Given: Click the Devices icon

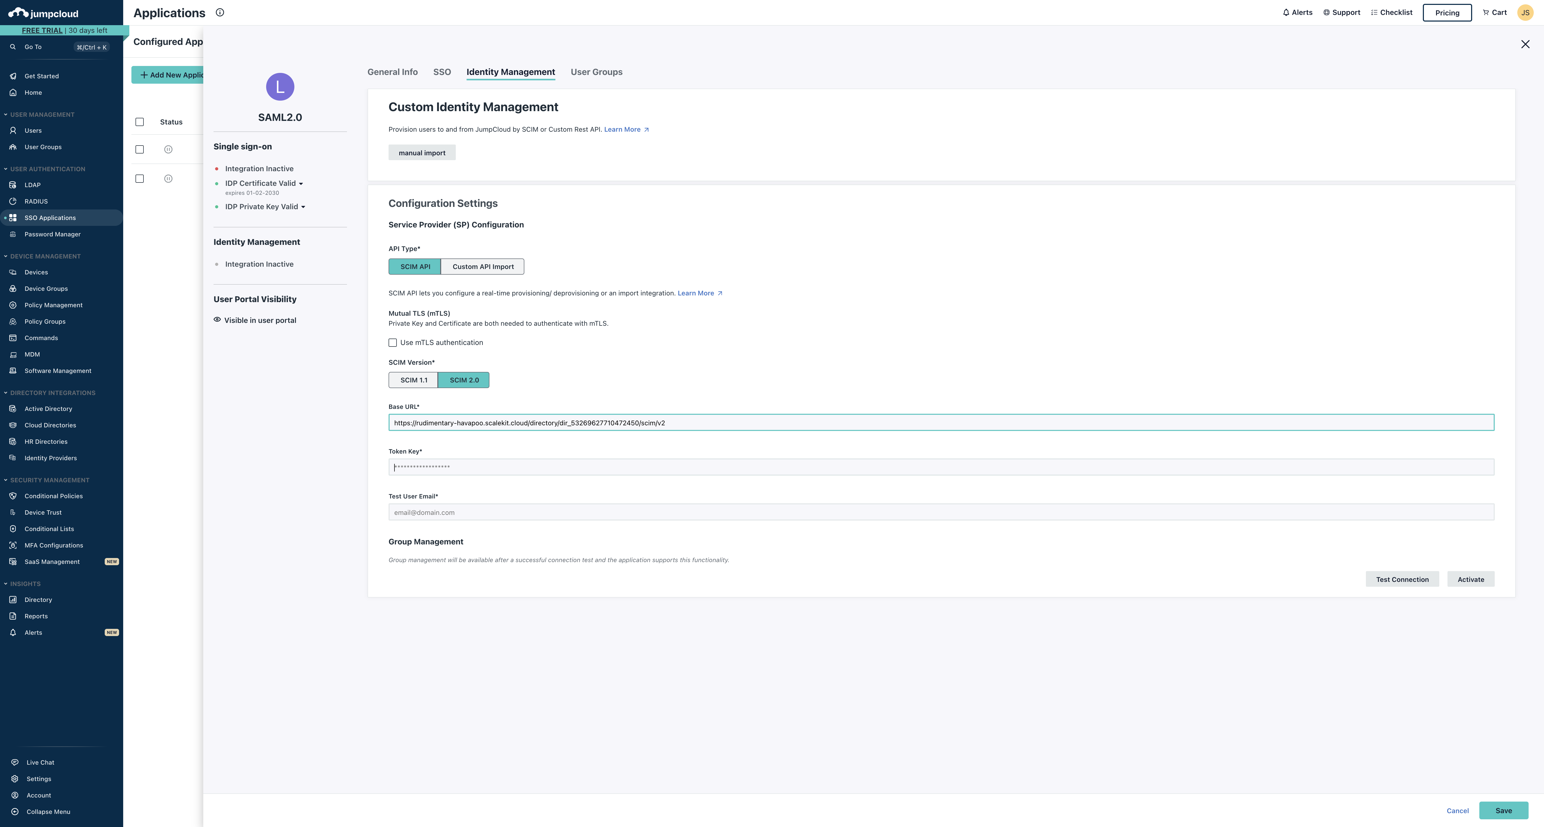Looking at the screenshot, I should (x=13, y=272).
